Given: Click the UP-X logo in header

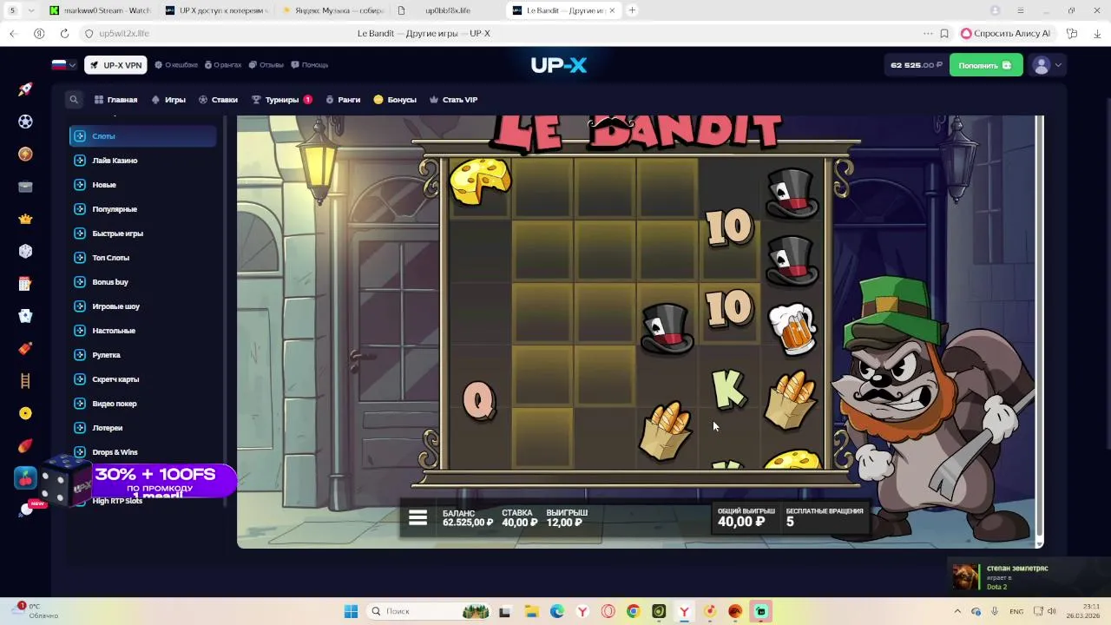Looking at the screenshot, I should (559, 65).
